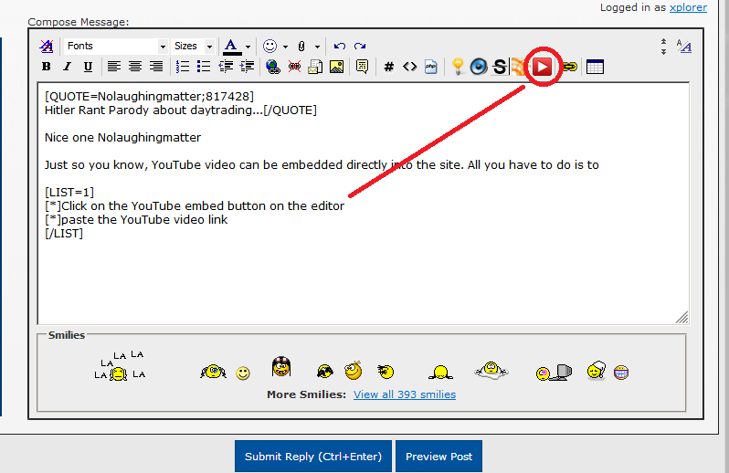
Task: Open the xplorer user profile link
Action: pos(688,7)
